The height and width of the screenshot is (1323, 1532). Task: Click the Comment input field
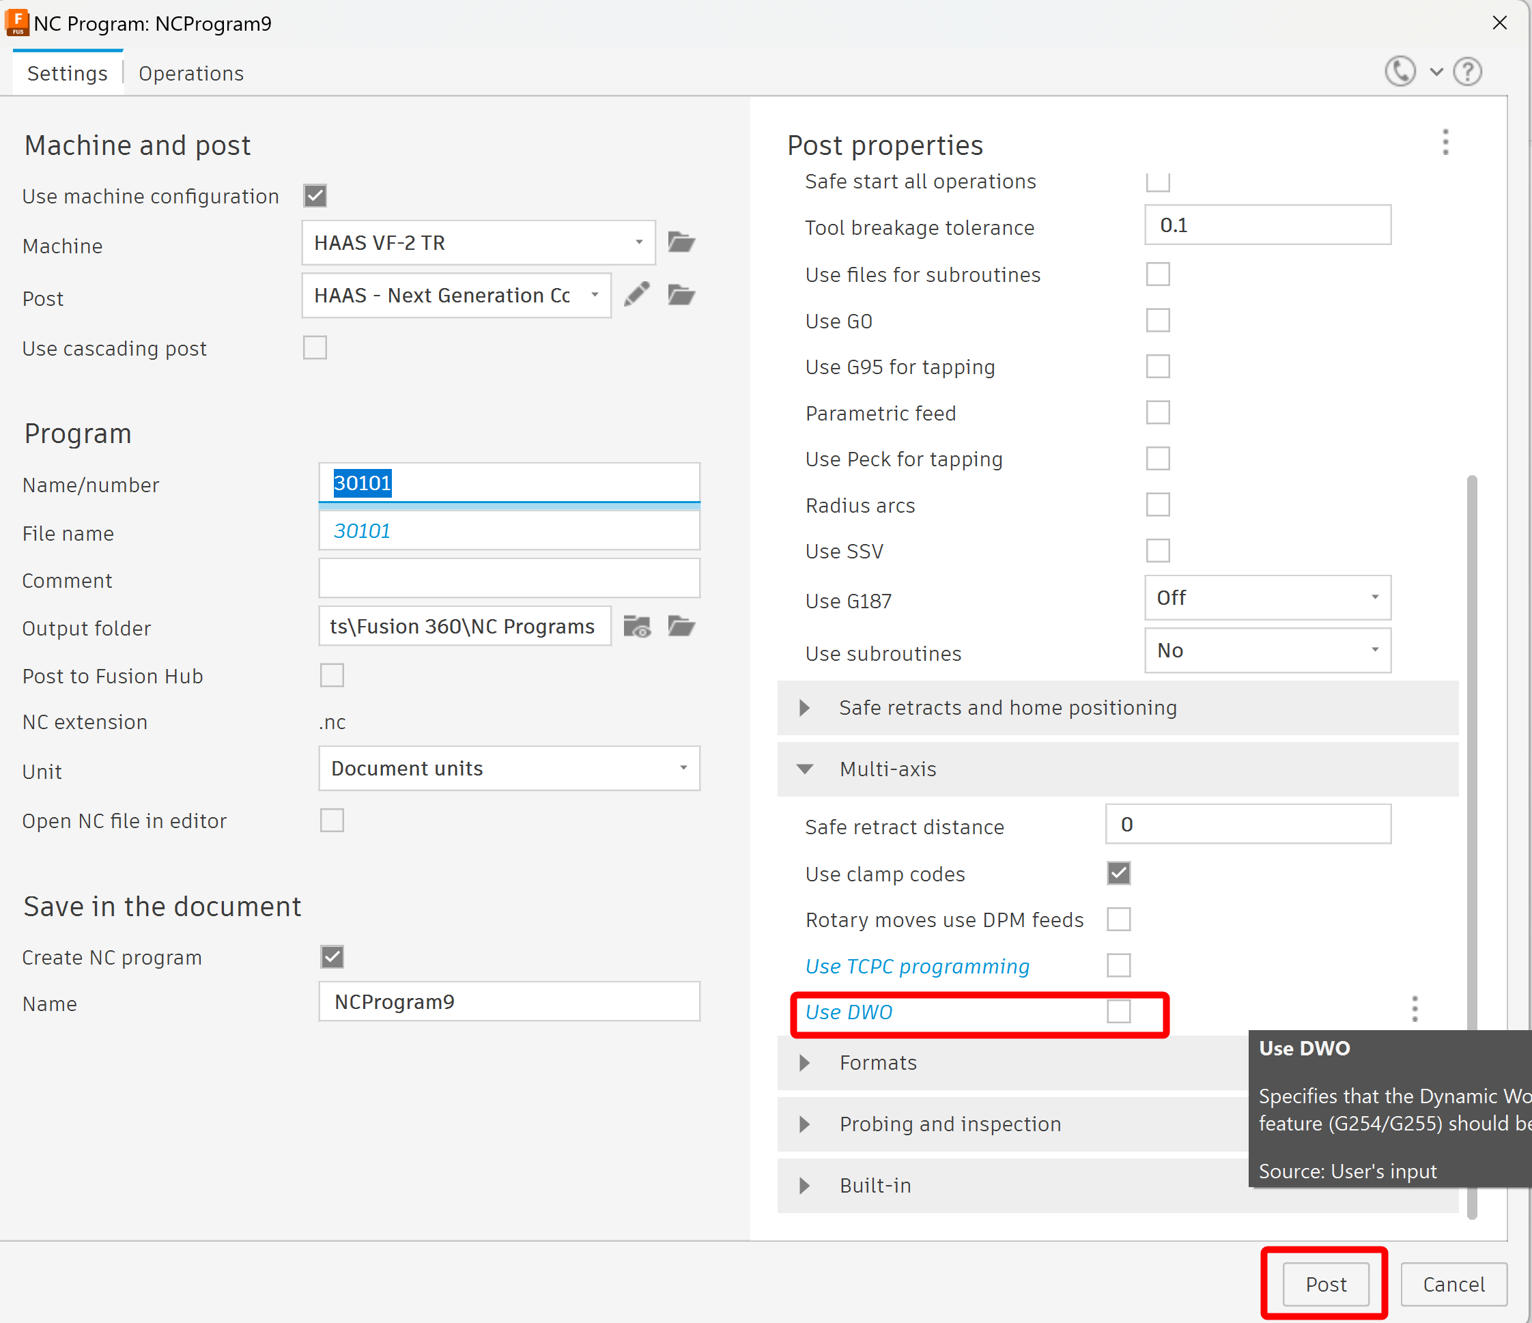509,579
